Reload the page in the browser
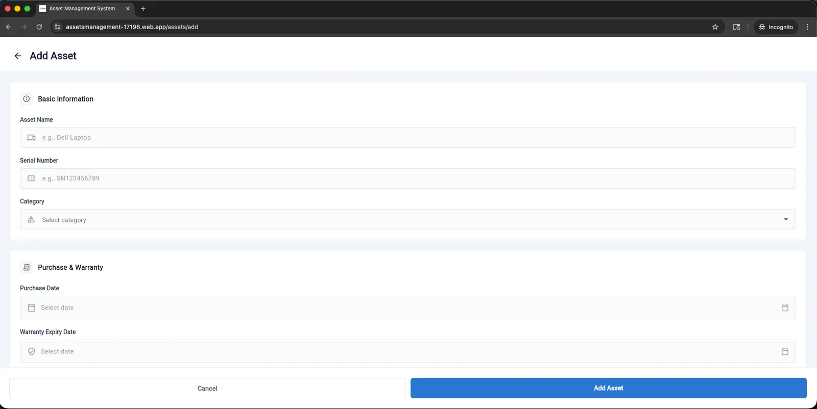 click(x=39, y=27)
